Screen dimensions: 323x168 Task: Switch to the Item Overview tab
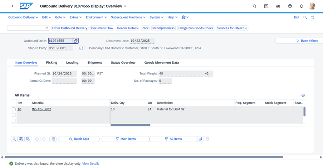[x=26, y=63]
